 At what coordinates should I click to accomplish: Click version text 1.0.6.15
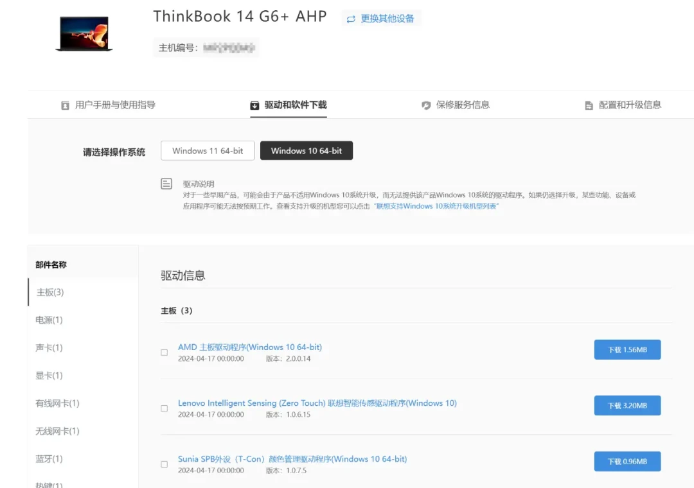point(298,415)
